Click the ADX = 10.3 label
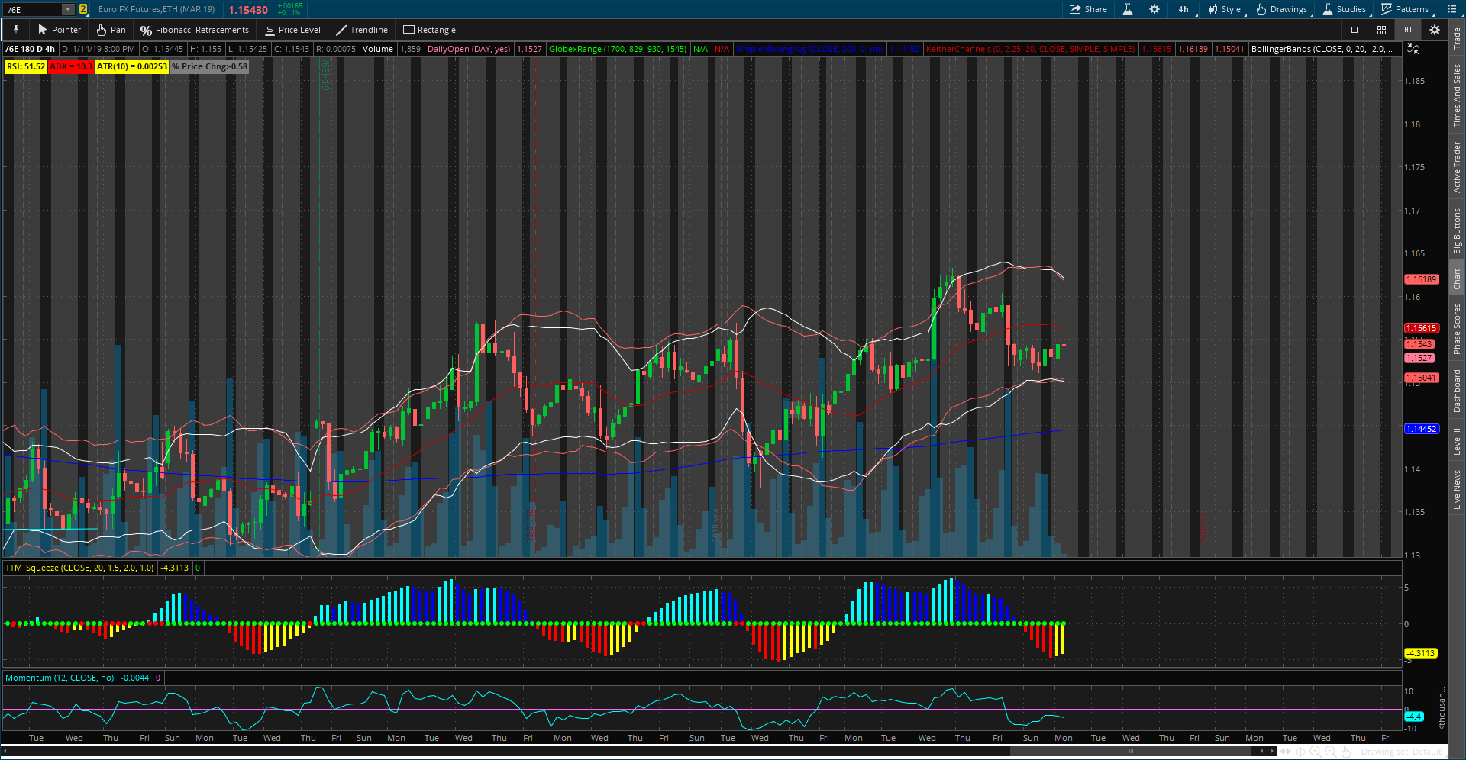This screenshot has height=760, width=1466. (x=71, y=66)
